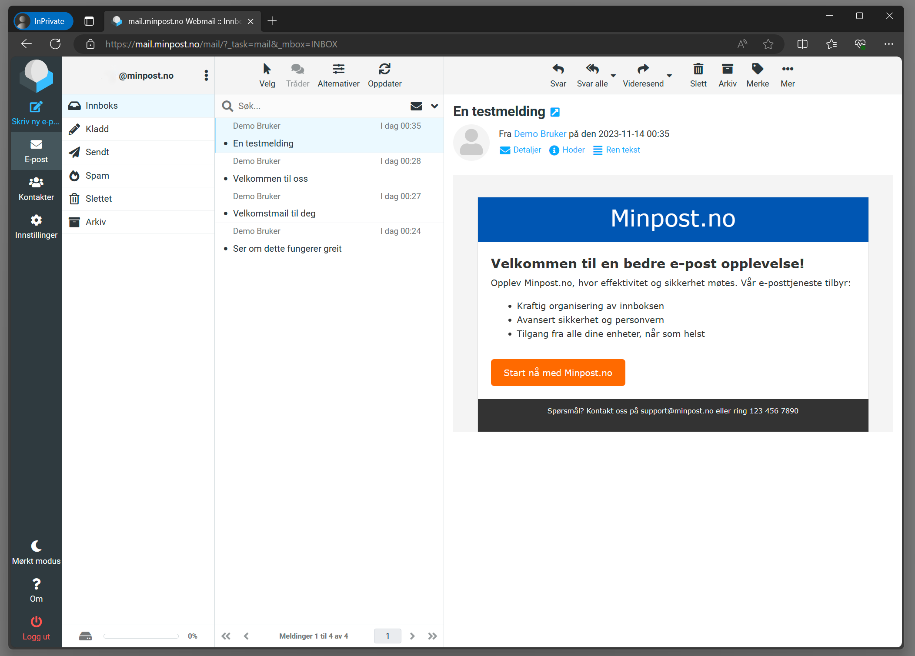
Task: Refresh inbox with Oppdater icon
Action: point(384,70)
